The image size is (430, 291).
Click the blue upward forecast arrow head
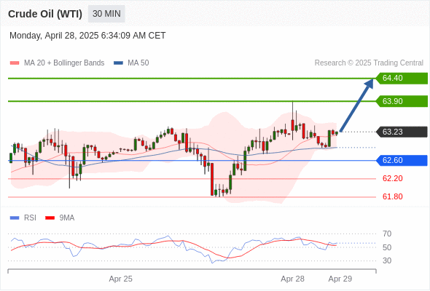click(369, 83)
